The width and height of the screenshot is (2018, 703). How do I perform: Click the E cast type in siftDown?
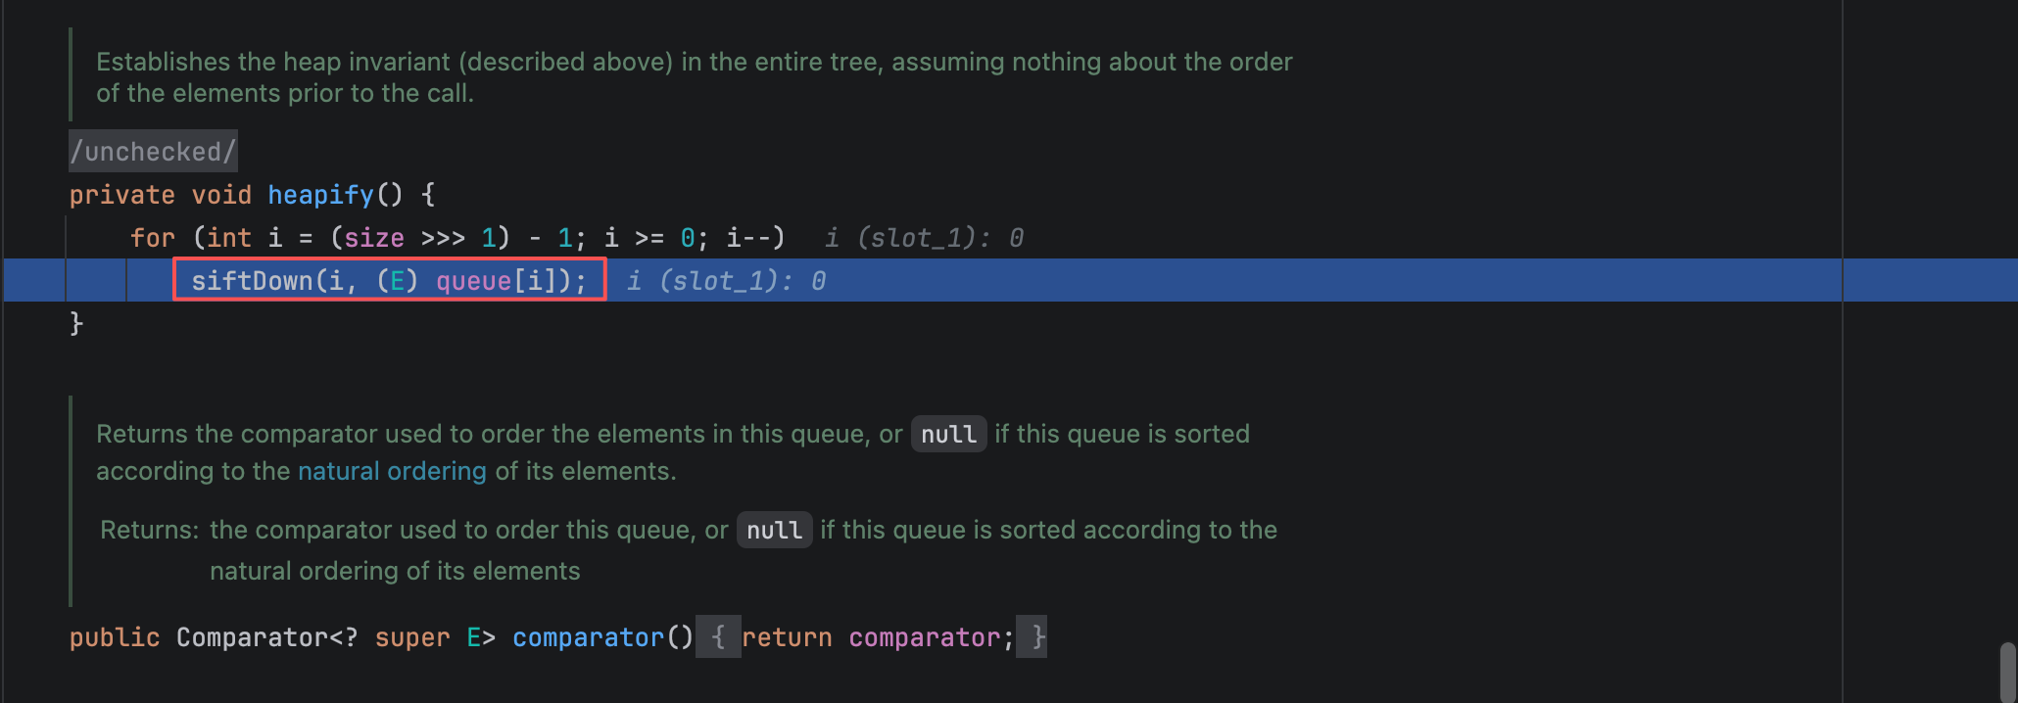pyautogui.click(x=397, y=281)
